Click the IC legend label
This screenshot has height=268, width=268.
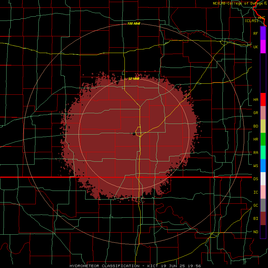[256, 192]
